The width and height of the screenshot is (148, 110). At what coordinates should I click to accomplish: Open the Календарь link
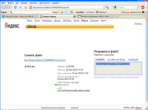point(47,20)
